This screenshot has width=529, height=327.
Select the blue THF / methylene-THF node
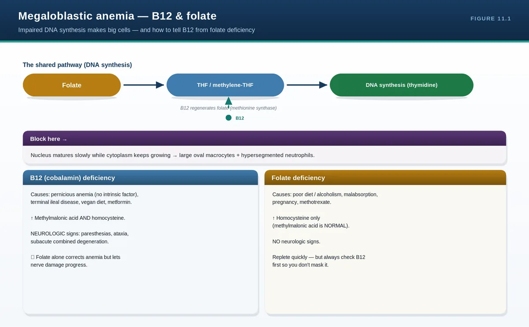click(225, 85)
